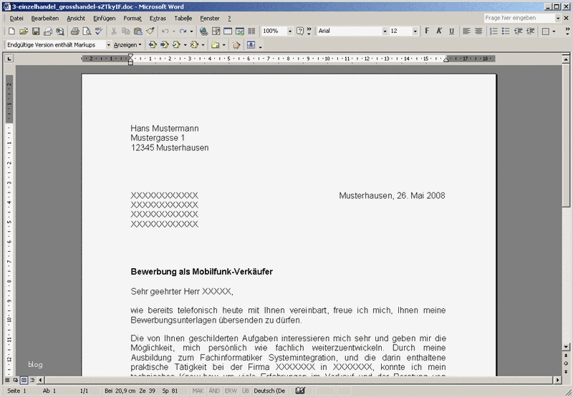Viewport: 573px width, 397px height.
Task: Expand the undo history dropdown arrow
Action: pyautogui.click(x=173, y=31)
